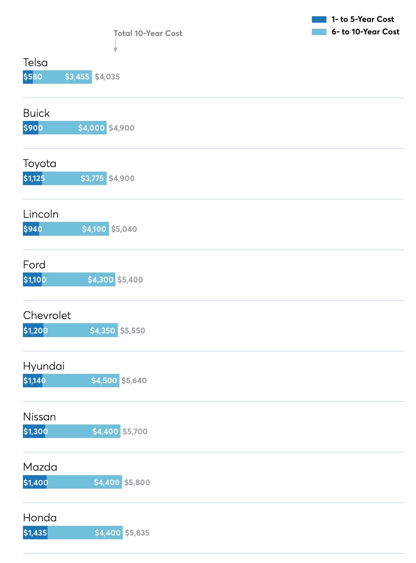The image size is (416, 563).
Task: Click the 6- to 10-Year Cost legend text
Action: (365, 32)
